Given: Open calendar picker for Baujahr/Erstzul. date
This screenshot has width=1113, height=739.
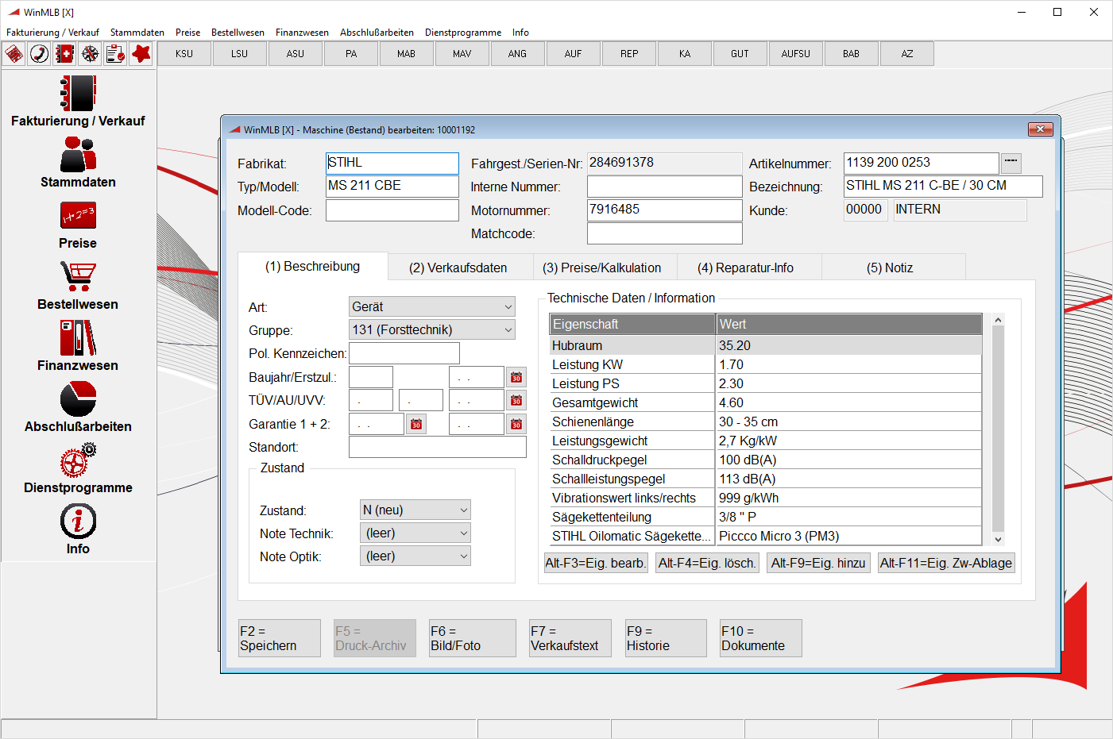Looking at the screenshot, I should [x=516, y=377].
